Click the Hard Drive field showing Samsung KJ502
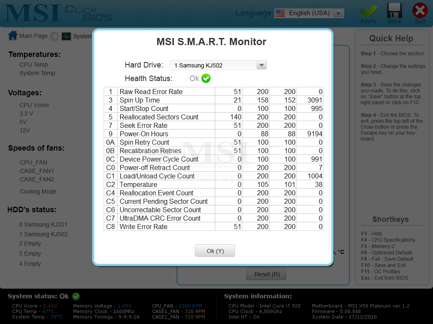433x324 pixels. click(218, 65)
